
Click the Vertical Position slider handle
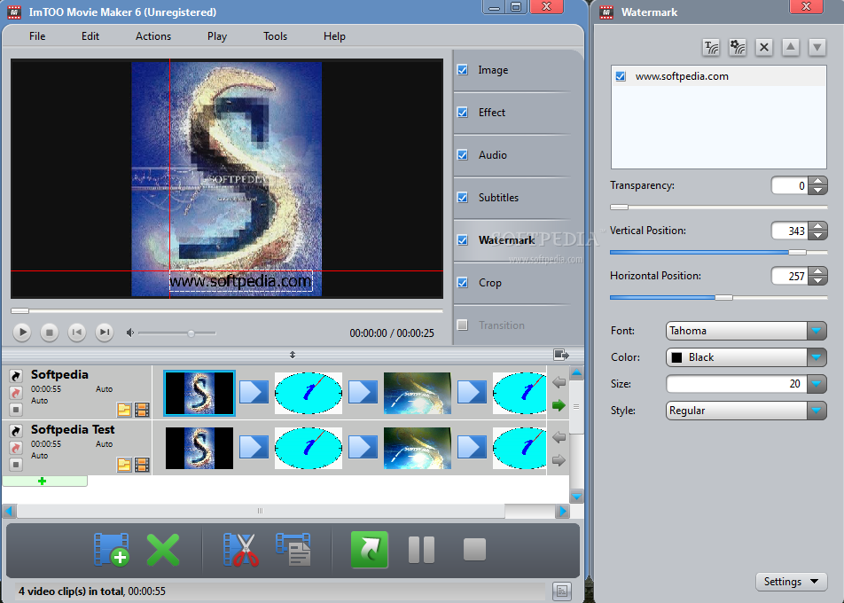point(797,252)
